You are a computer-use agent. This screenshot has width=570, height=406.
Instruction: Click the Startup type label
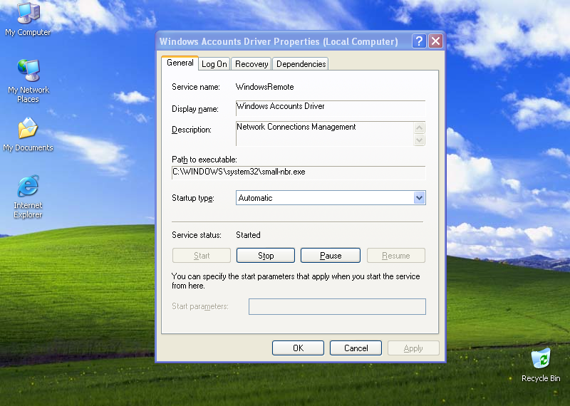point(192,198)
